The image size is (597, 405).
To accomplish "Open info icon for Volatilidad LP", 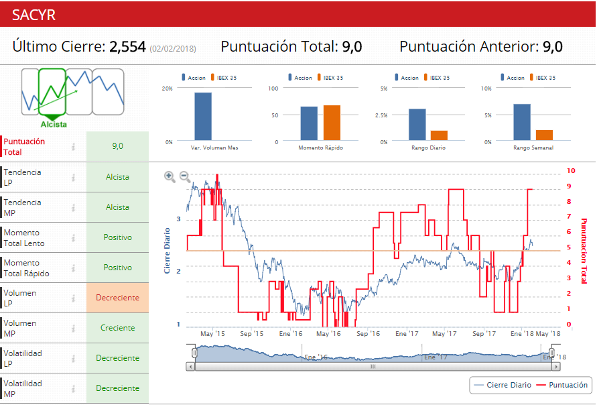I will (73, 359).
